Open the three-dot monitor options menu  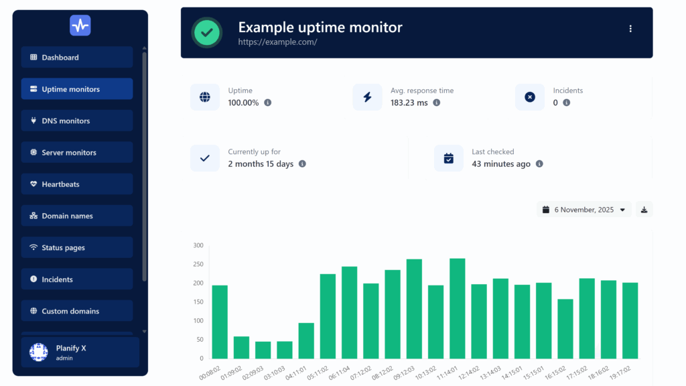630,29
